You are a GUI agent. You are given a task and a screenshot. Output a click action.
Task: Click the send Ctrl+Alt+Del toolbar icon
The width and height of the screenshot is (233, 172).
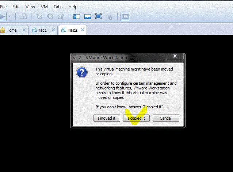pyautogui.click(x=23, y=16)
